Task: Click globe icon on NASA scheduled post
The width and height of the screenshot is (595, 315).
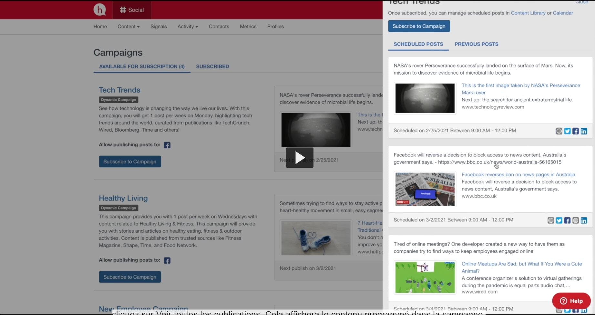Action: (x=559, y=131)
